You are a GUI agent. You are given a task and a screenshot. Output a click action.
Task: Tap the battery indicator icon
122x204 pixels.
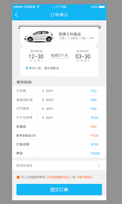(102, 7)
